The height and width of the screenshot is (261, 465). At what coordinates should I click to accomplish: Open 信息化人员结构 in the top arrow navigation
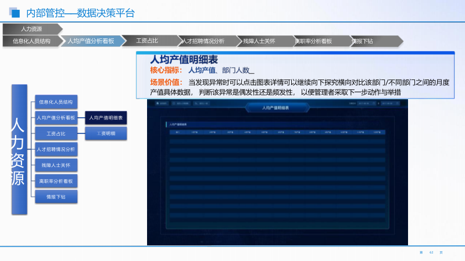pos(31,41)
